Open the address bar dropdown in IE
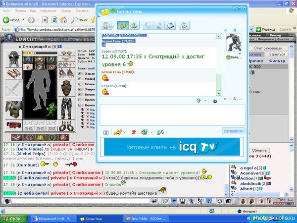This screenshot has width=297, height=223. pos(251,29)
